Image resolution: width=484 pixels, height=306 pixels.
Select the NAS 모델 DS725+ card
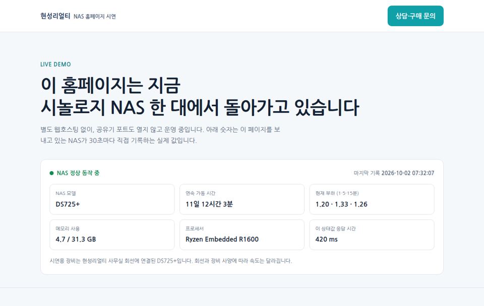112,199
